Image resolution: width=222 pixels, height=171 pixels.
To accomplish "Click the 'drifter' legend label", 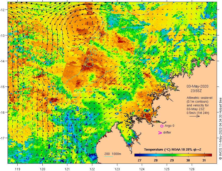I will pyautogui.click(x=167, y=133).
